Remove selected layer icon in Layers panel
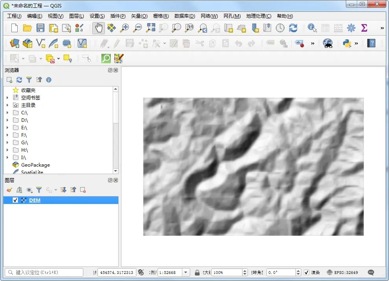This screenshot has width=389, height=281. coord(83,190)
